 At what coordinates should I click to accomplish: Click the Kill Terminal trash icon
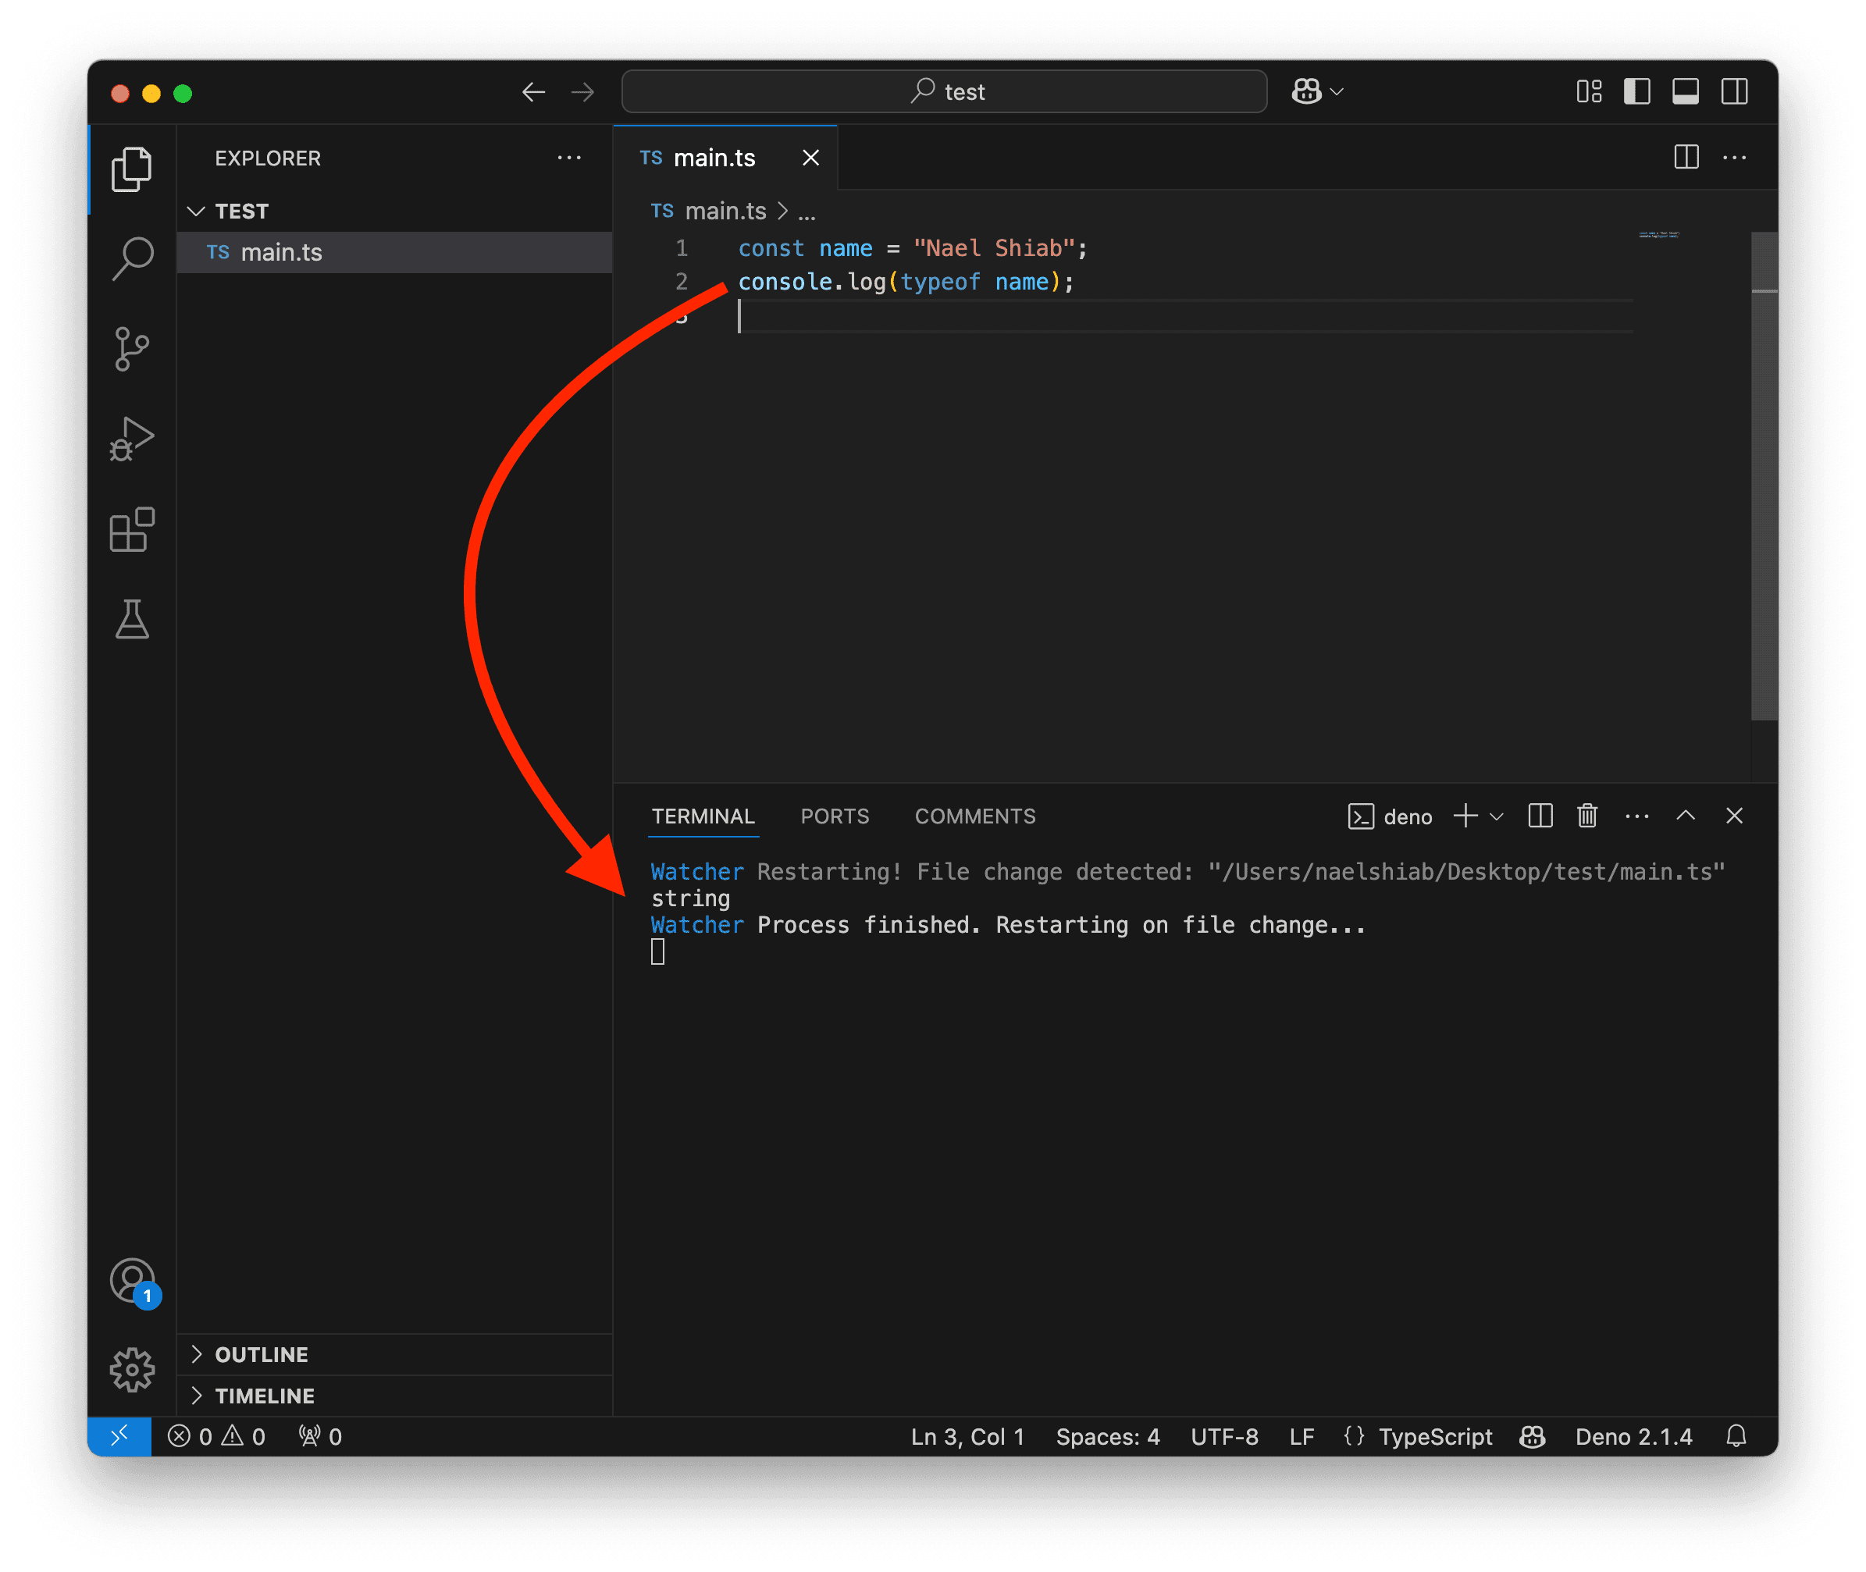coord(1587,816)
